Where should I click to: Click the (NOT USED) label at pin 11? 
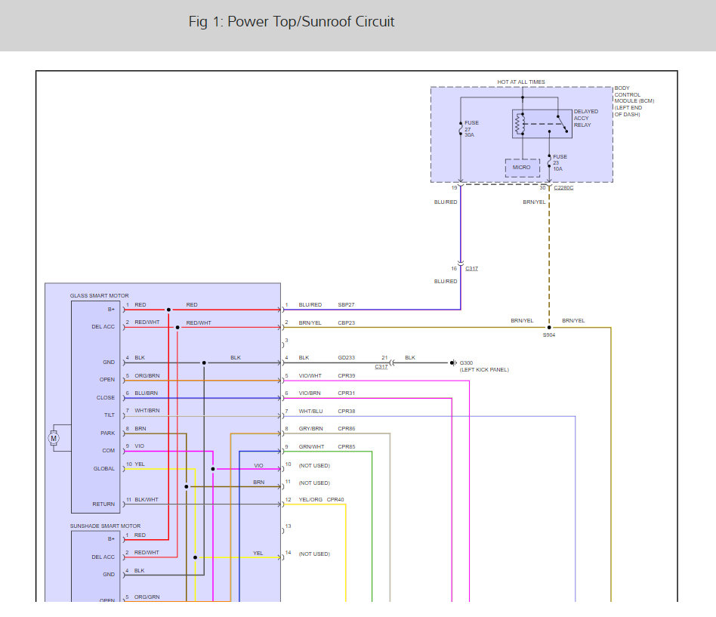314,483
